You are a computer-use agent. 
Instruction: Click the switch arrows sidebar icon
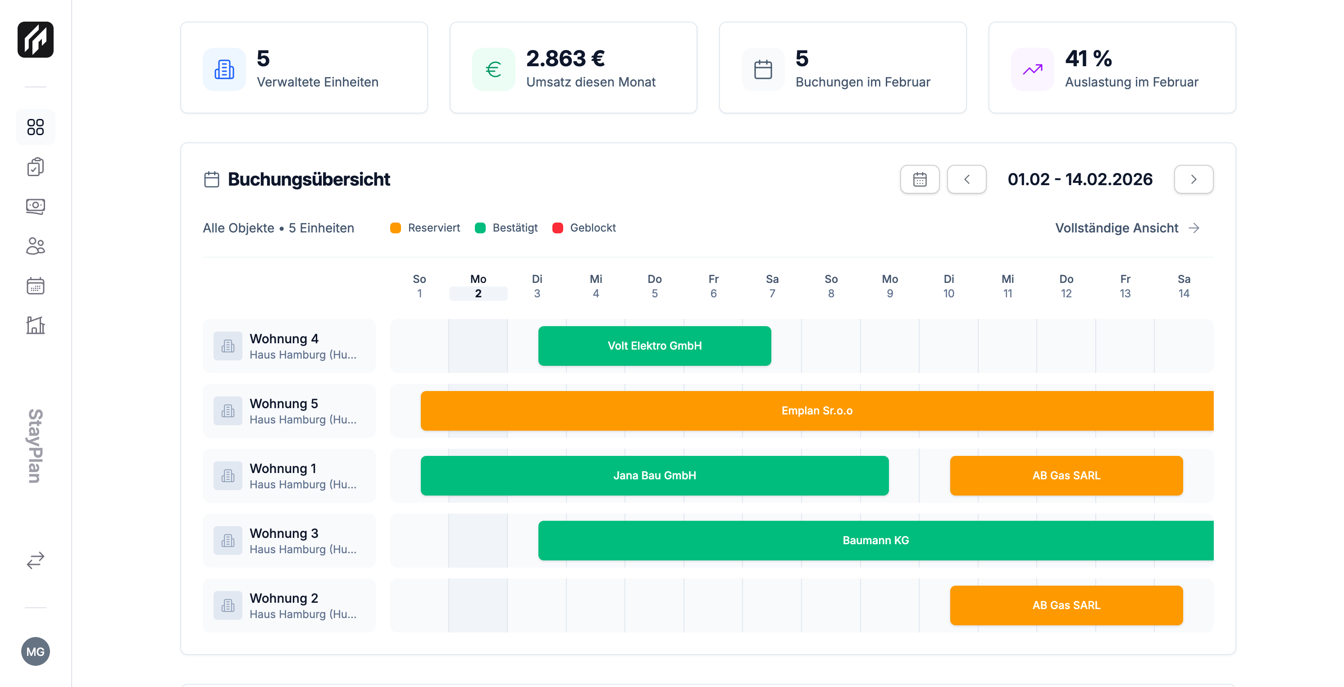(x=36, y=560)
